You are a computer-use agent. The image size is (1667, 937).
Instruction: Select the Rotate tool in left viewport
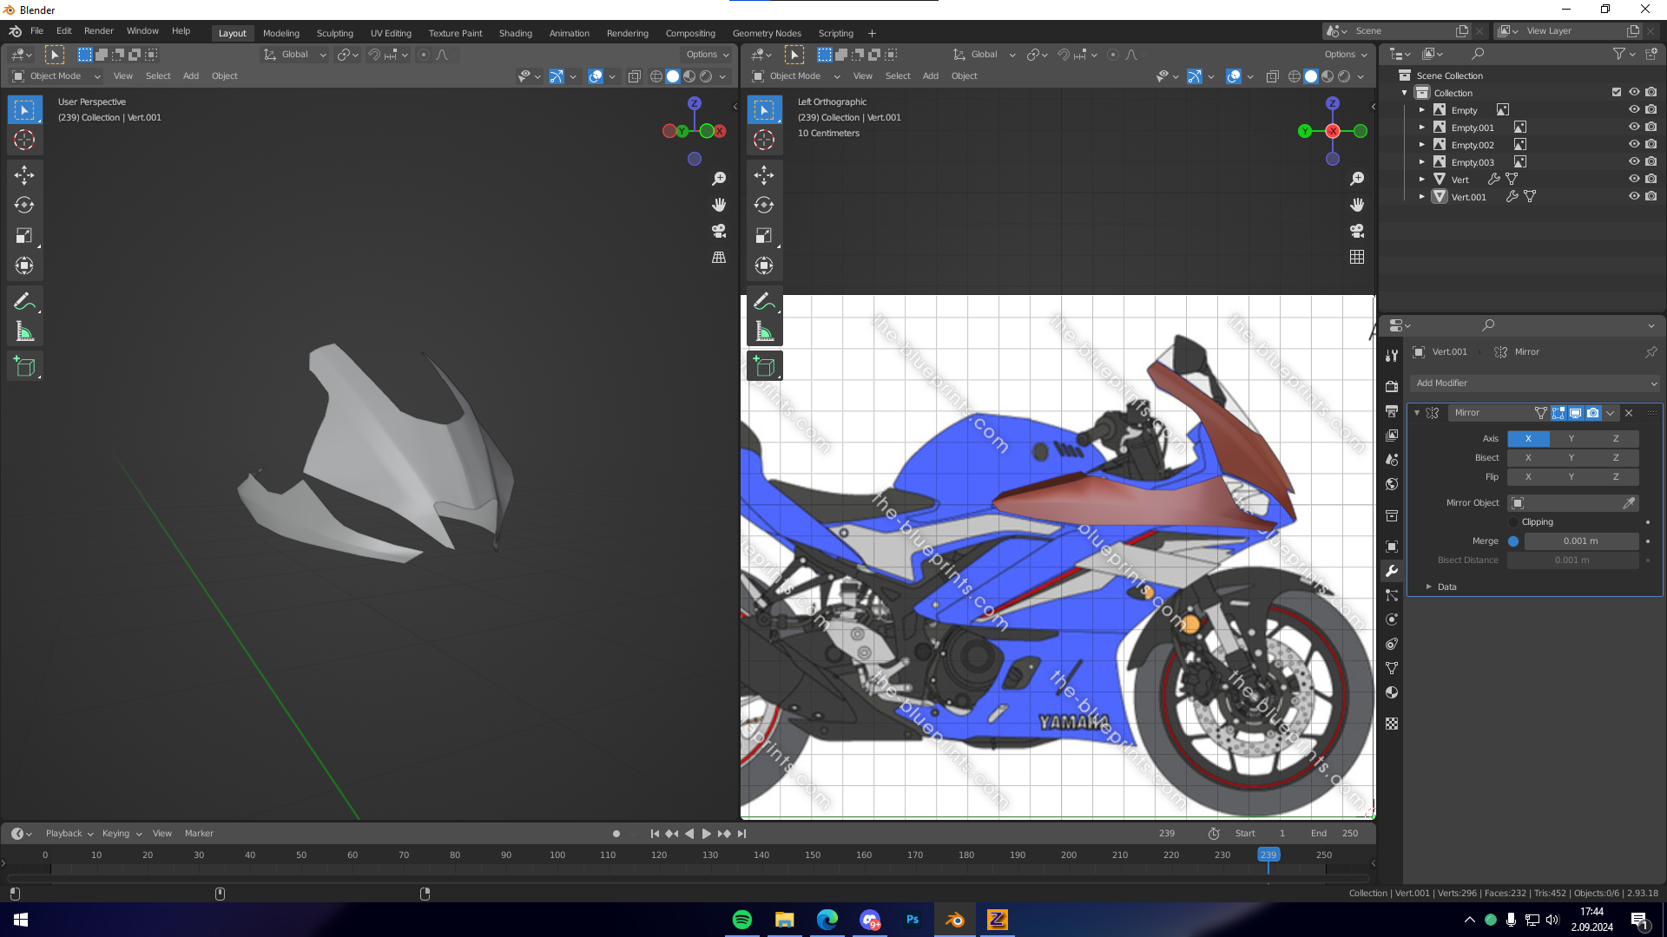pyautogui.click(x=24, y=206)
